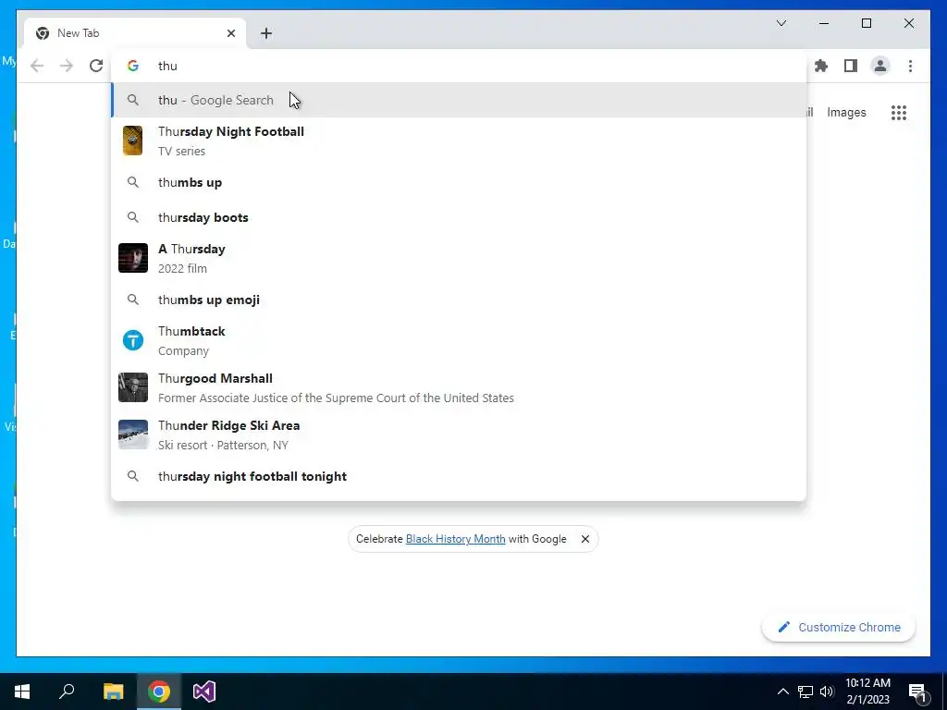The width and height of the screenshot is (947, 710).
Task: Select the New Tab tab
Action: [x=135, y=33]
